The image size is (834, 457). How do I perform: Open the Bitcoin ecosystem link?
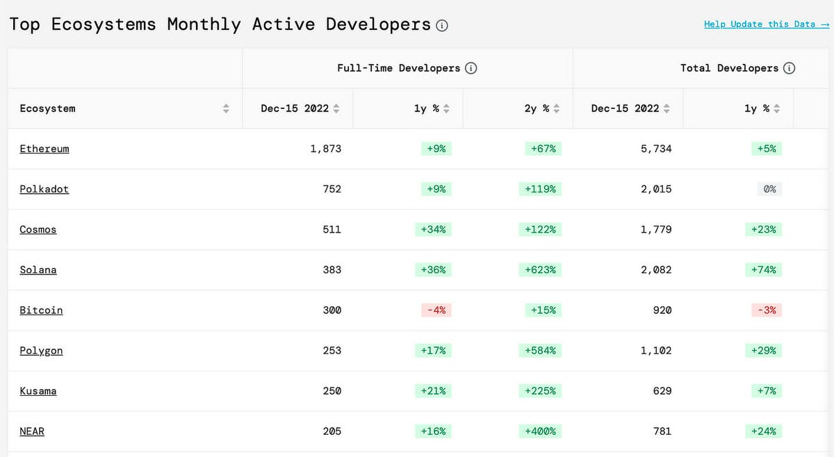tap(41, 310)
